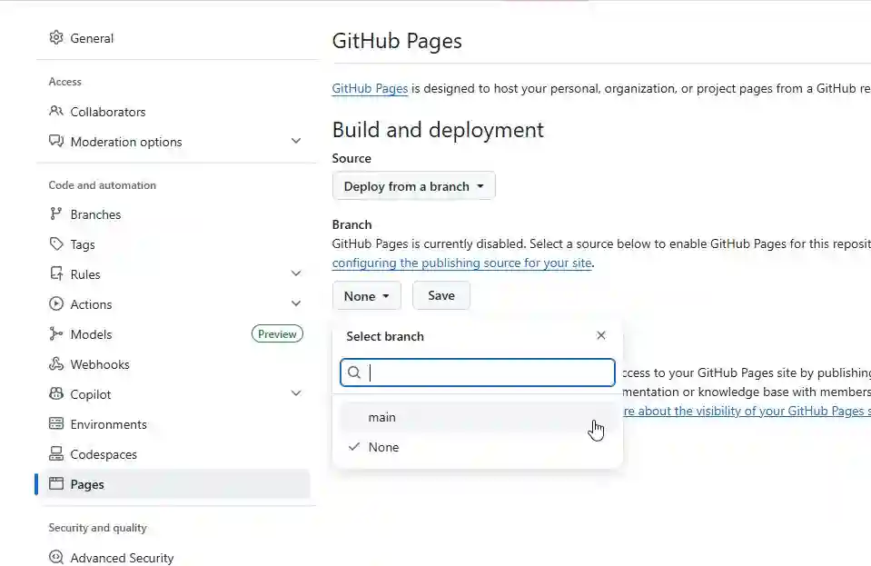The image size is (871, 566).
Task: Open the GitHub Pages documentation link
Action: click(x=370, y=88)
